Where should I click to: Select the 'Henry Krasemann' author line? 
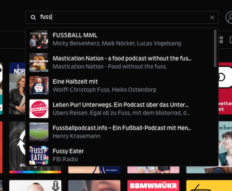pyautogui.click(x=77, y=136)
